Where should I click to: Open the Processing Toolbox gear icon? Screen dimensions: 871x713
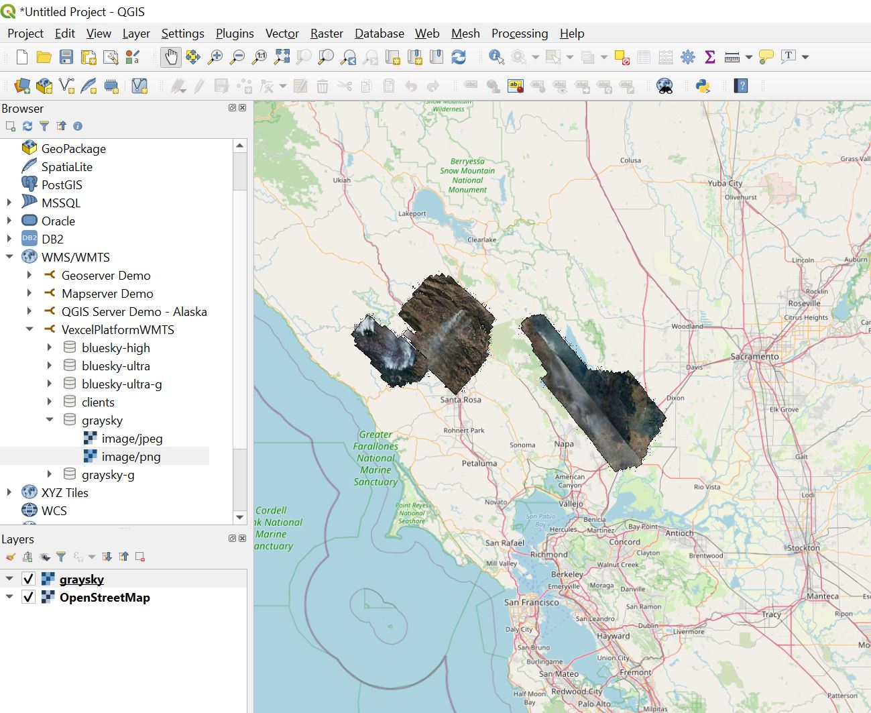click(x=688, y=58)
